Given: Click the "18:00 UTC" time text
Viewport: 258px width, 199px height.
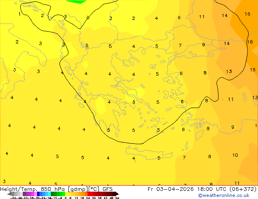Looking at the screenshot, I should click(212, 189).
